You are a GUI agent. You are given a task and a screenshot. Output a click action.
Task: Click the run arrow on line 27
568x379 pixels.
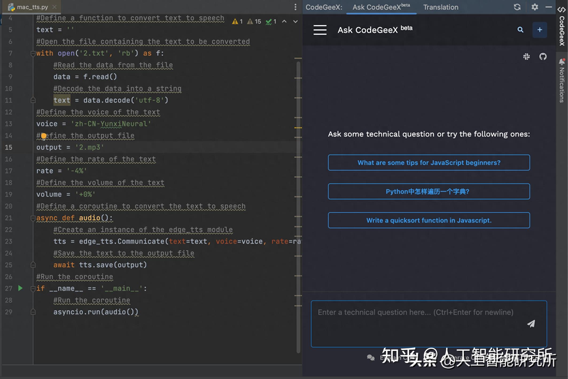(x=20, y=288)
